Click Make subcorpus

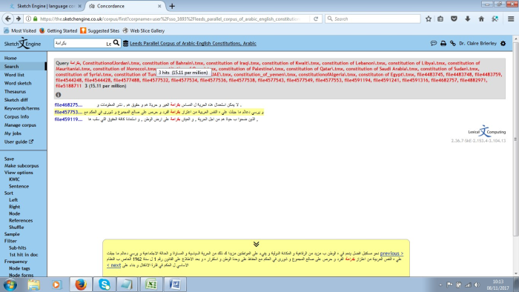pos(22,166)
